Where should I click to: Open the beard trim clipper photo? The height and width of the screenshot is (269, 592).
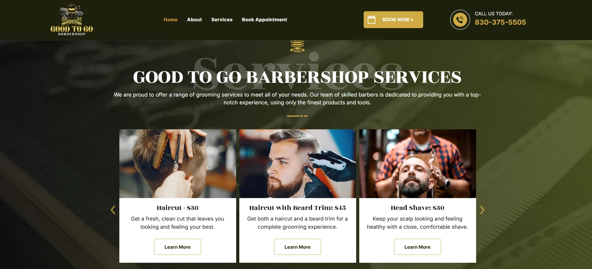click(x=298, y=164)
